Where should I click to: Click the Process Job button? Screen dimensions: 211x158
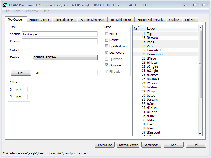105,145
